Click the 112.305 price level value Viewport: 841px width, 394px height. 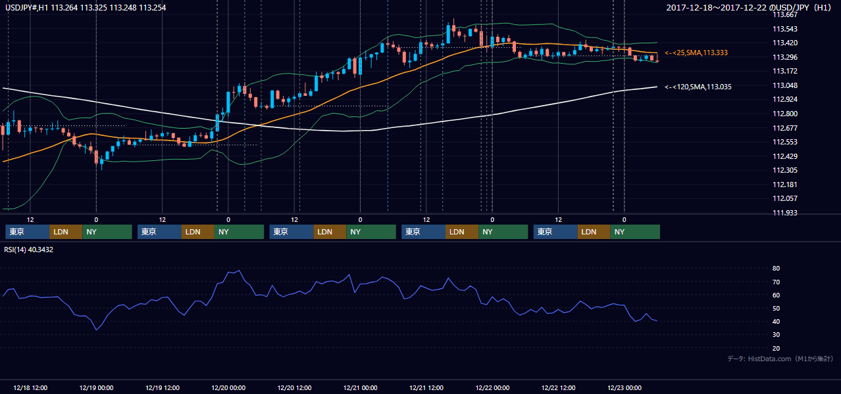(x=784, y=170)
